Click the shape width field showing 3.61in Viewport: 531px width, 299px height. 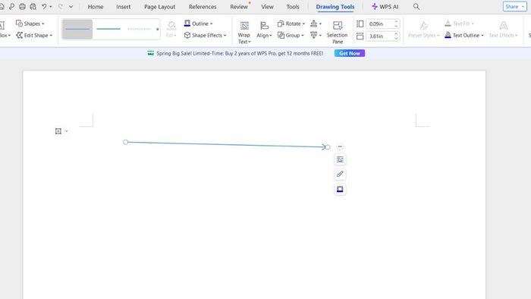click(x=379, y=36)
